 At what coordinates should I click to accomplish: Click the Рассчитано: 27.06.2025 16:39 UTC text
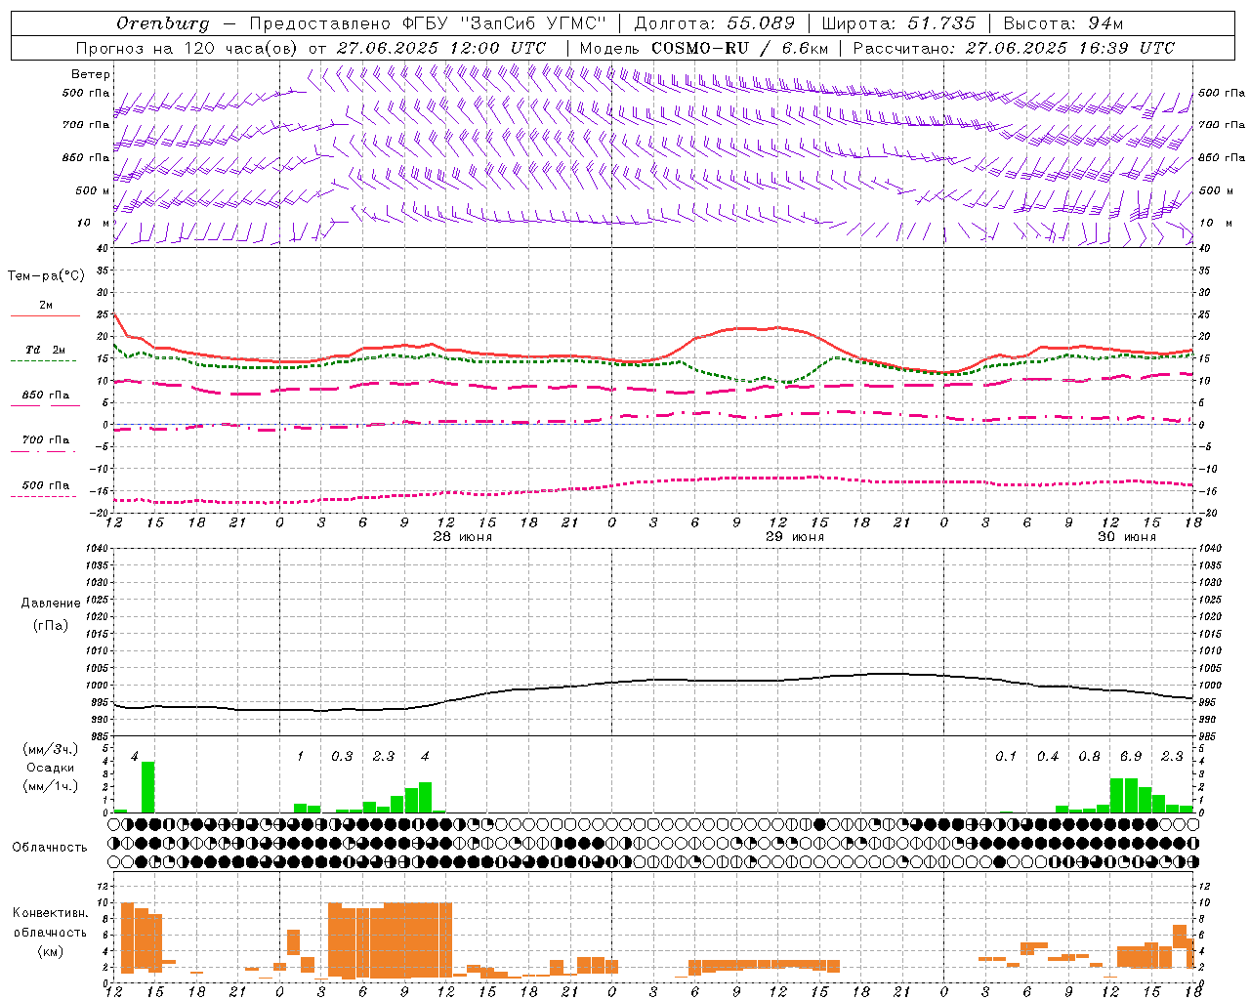tap(1014, 48)
